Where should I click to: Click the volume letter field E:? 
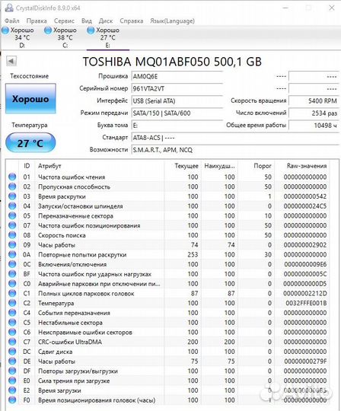[x=177, y=126]
